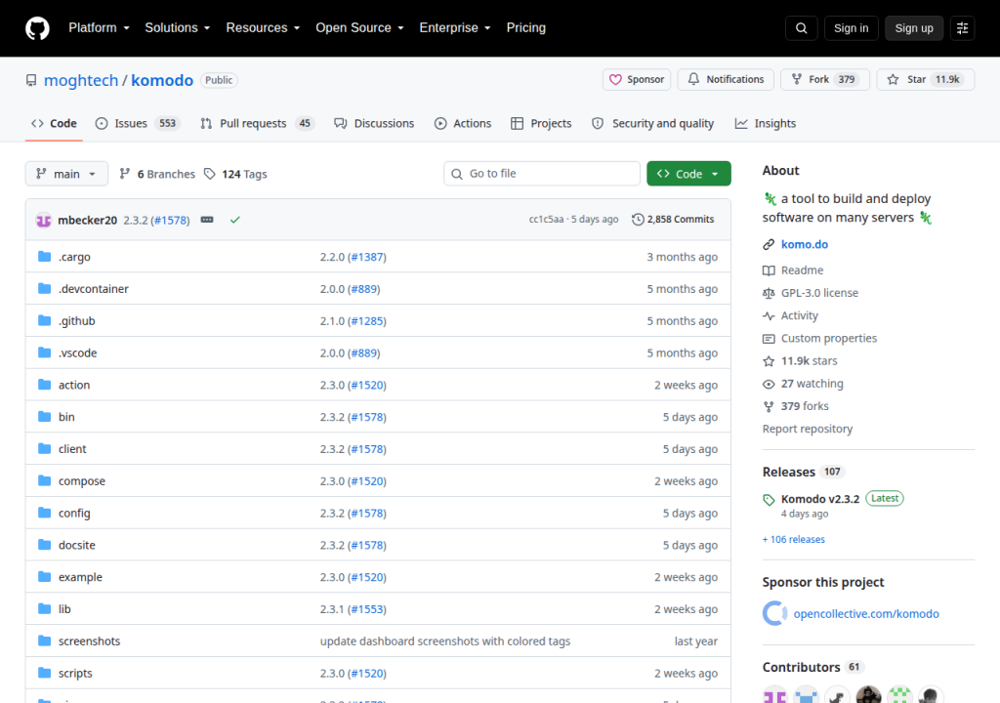Open the appearance settings icon beside Sign up
Screen dimensions: 1000x703
click(x=962, y=28)
